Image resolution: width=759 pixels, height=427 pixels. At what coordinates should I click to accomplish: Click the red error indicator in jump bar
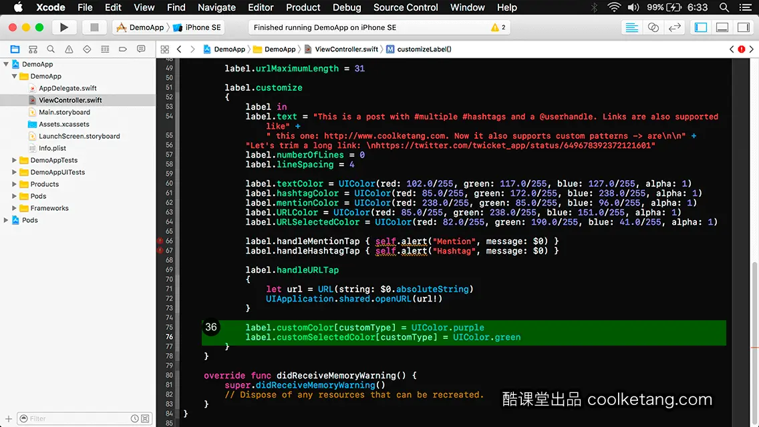[741, 49]
